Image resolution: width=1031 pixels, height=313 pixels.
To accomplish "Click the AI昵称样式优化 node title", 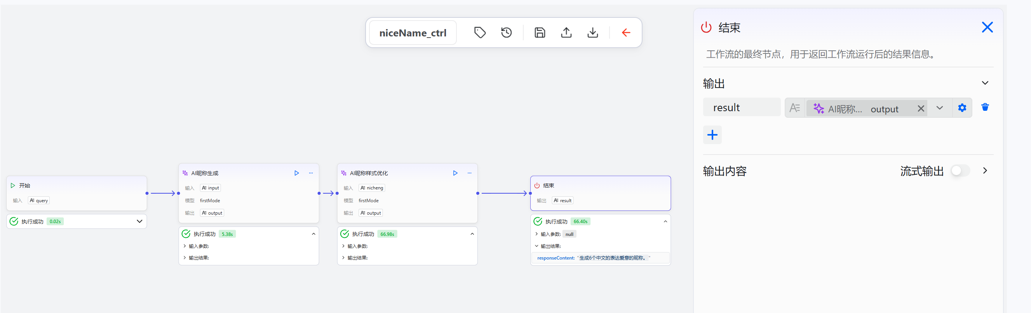I will pyautogui.click(x=369, y=173).
